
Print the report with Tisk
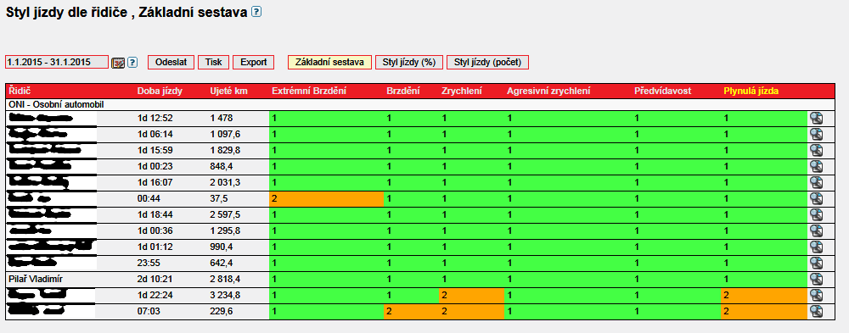coord(214,62)
